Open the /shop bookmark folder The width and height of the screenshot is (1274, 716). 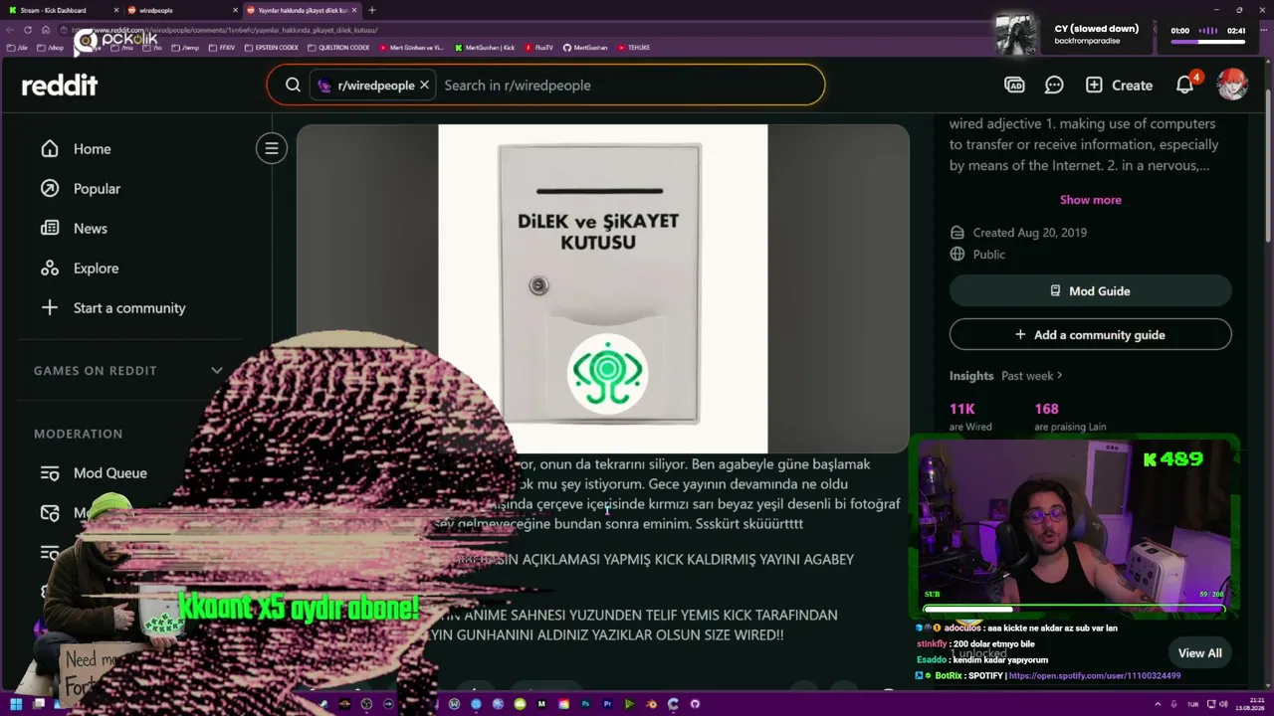tap(50, 48)
